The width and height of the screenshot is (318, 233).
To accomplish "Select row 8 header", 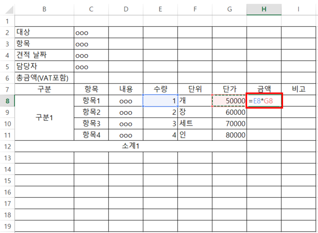I will pos(7,101).
